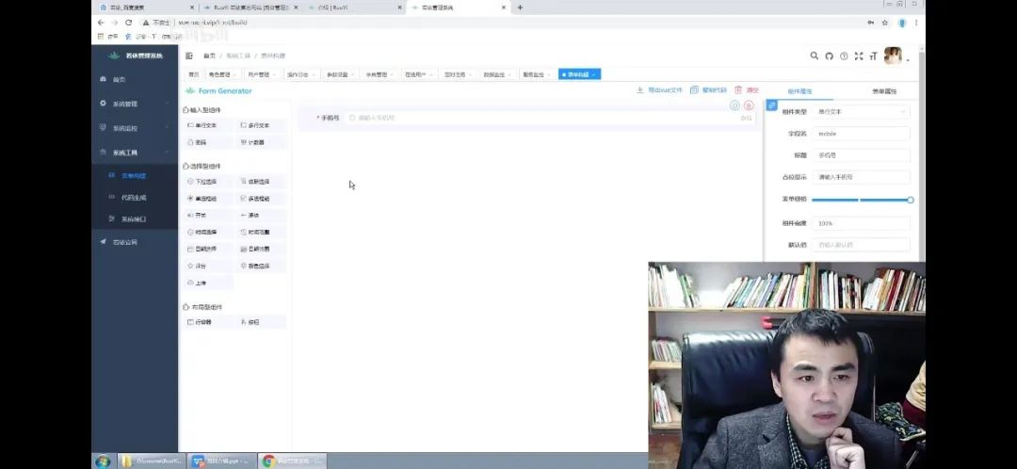Edit the 占位提示 placeholder input

click(x=861, y=177)
